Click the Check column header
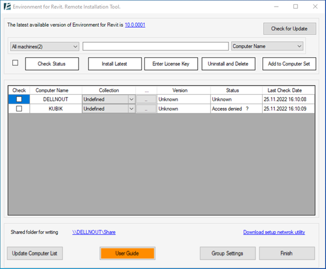Screen dimensions: 326x269 pos(19,90)
